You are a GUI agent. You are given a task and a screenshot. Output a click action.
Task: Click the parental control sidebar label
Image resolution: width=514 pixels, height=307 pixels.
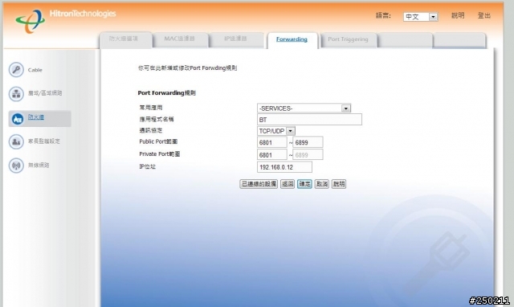tap(44, 141)
